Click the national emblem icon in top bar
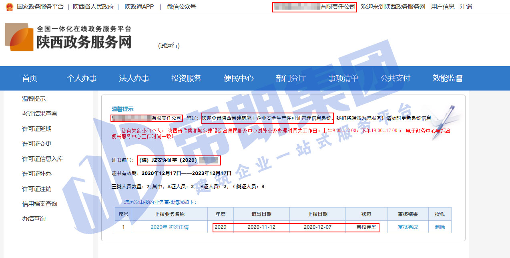Screen dimensions: 510x258 point(9,7)
